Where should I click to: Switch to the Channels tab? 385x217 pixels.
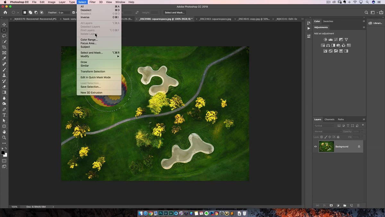329,119
